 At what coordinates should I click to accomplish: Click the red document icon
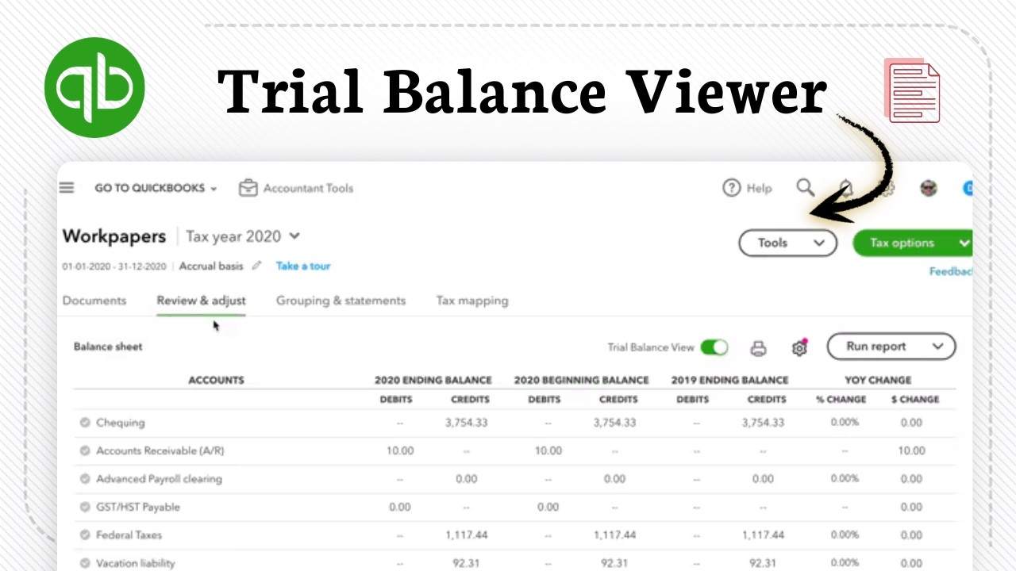(x=912, y=90)
